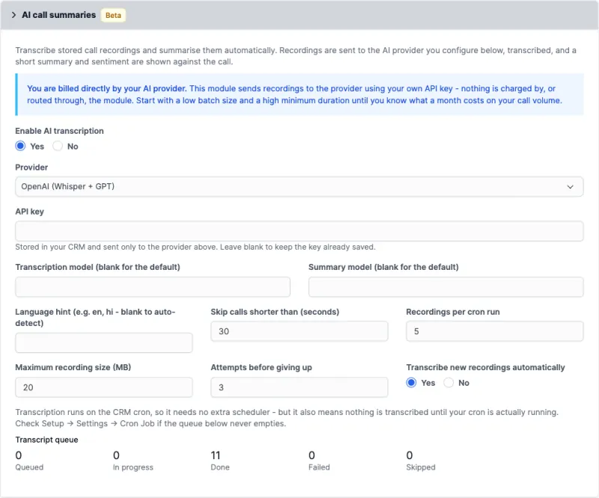Click the Skipped count in transcript queue

click(410, 455)
